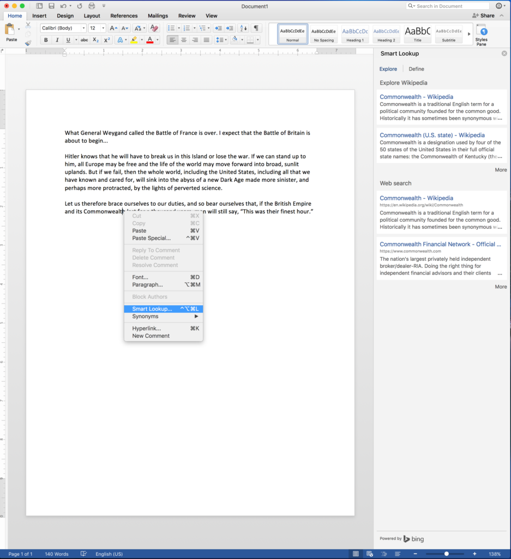Image resolution: width=511 pixels, height=559 pixels.
Task: Open the font name dropdown
Action: click(83, 28)
